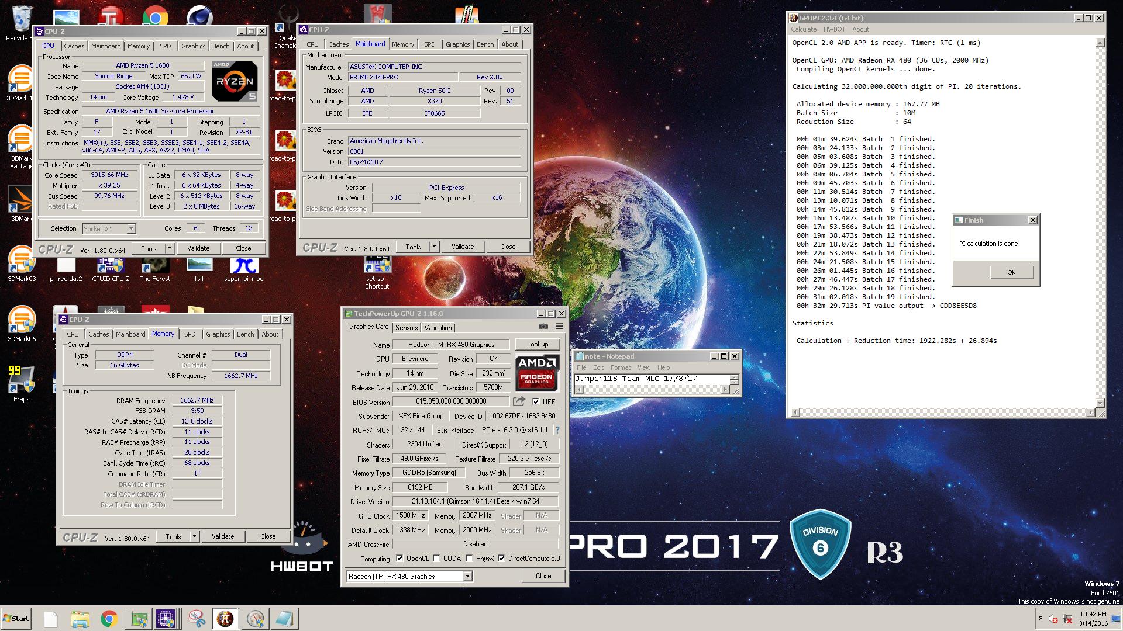This screenshot has width=1123, height=631.
Task: Switch to GPU-Z taskbar button
Action: pyautogui.click(x=138, y=619)
